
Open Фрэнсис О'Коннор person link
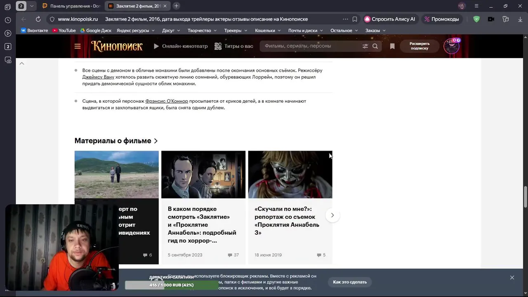coord(167,101)
